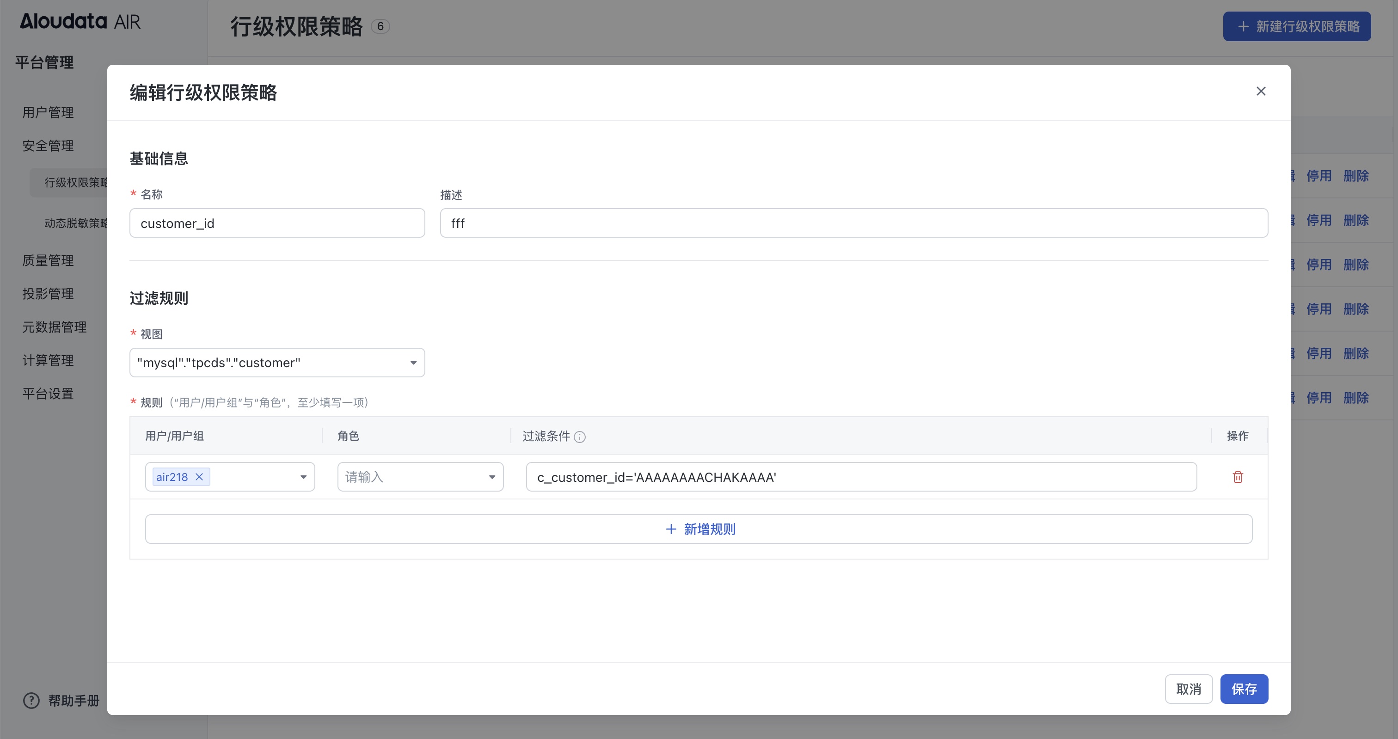Screen dimensions: 1398x739
Task: Click the 用户/用户组 column header
Action: 175,436
